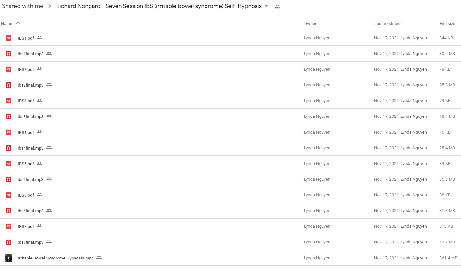Select file name ibs3final.mp3
The height and width of the screenshot is (268, 461).
click(31, 116)
